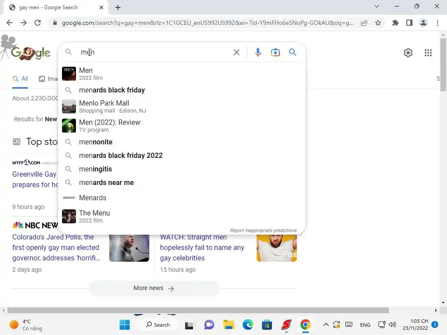Open Microsoft Store from taskbar
This screenshot has height=335, width=447.
pos(267,325)
